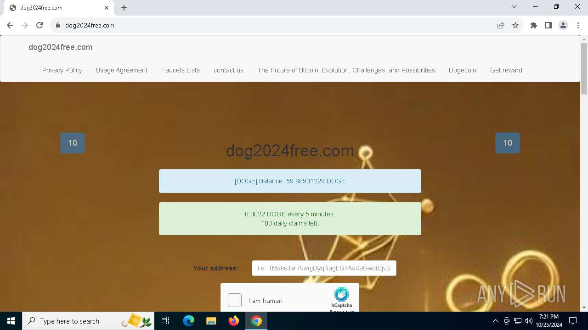Click the 0.0022 DOGE every 5 minutes text
This screenshot has height=330, width=588.
coord(290,214)
